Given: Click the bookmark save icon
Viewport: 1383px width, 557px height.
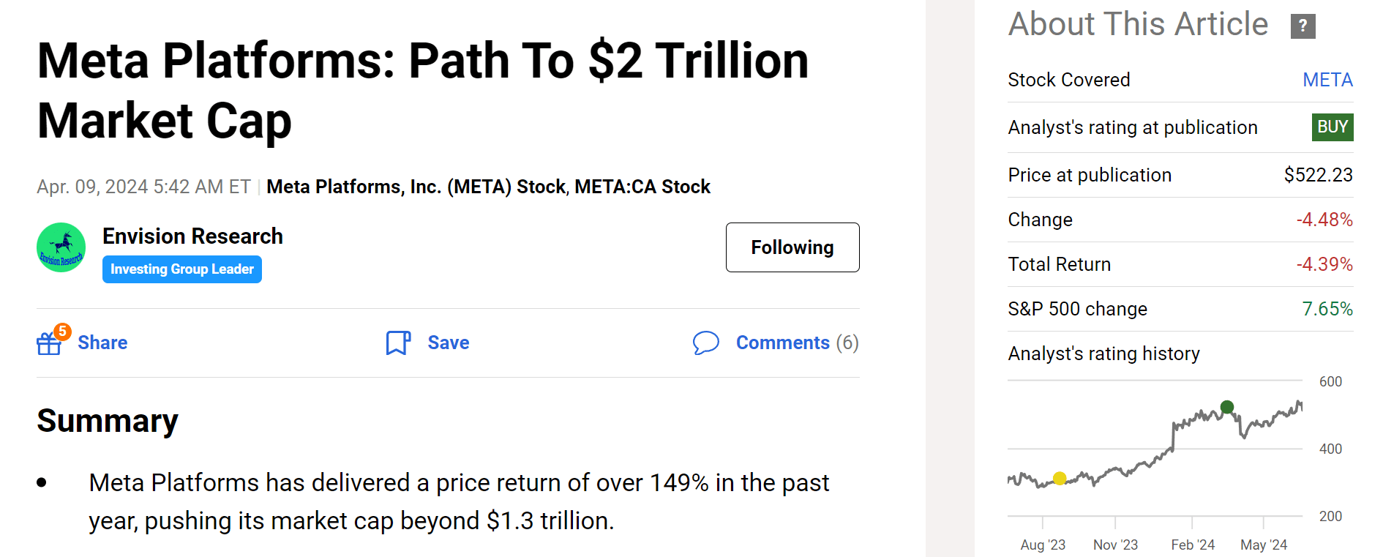Looking at the screenshot, I should tap(398, 343).
